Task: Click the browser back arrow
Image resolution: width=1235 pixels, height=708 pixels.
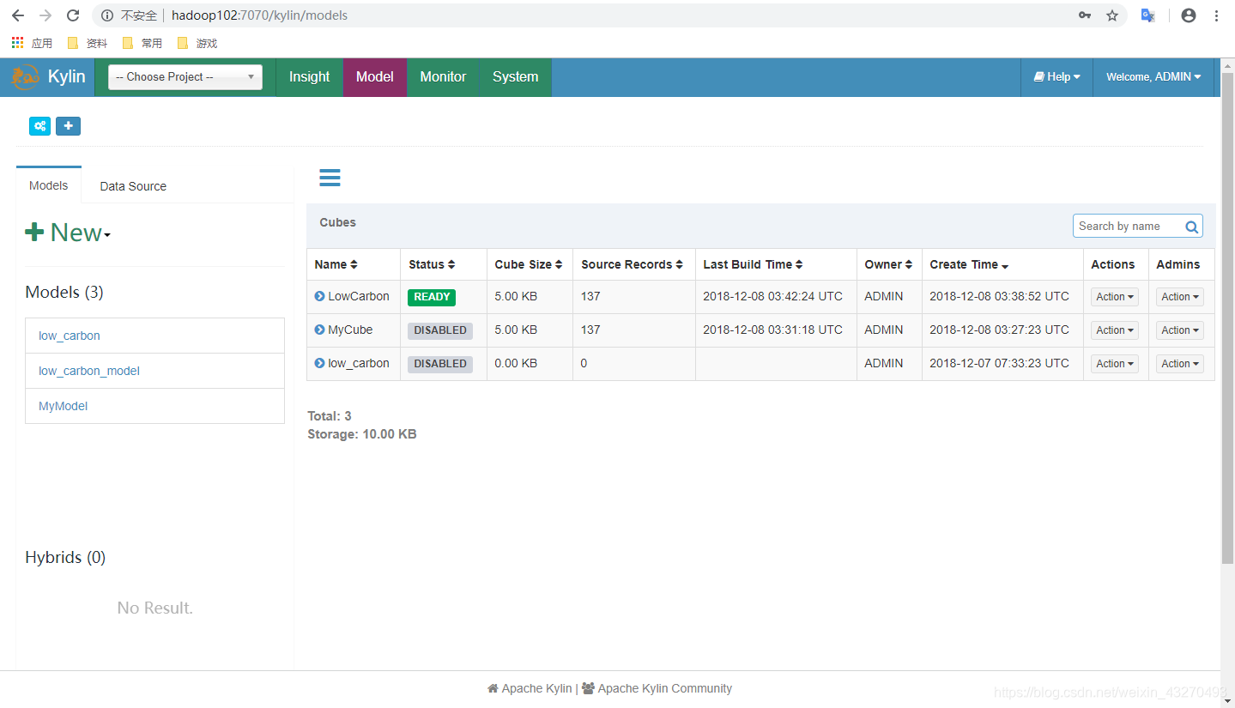Action: click(x=18, y=15)
